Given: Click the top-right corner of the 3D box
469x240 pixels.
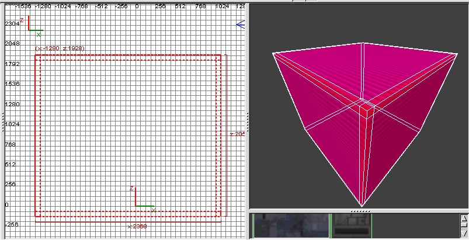Looking at the screenshot, I should 457,53.
